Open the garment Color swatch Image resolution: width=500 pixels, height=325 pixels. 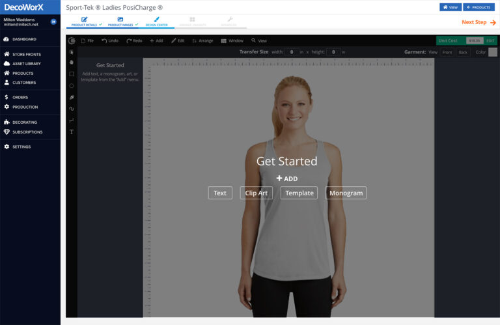tap(493, 52)
